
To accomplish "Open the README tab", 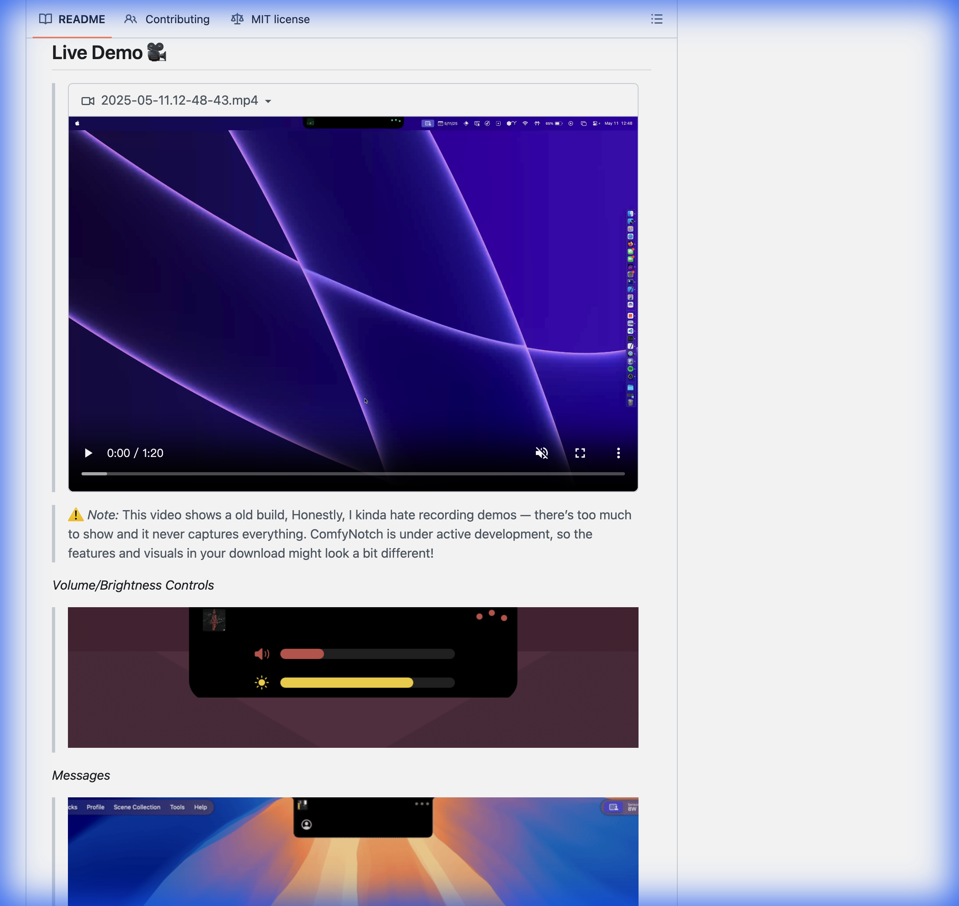I will (x=72, y=19).
